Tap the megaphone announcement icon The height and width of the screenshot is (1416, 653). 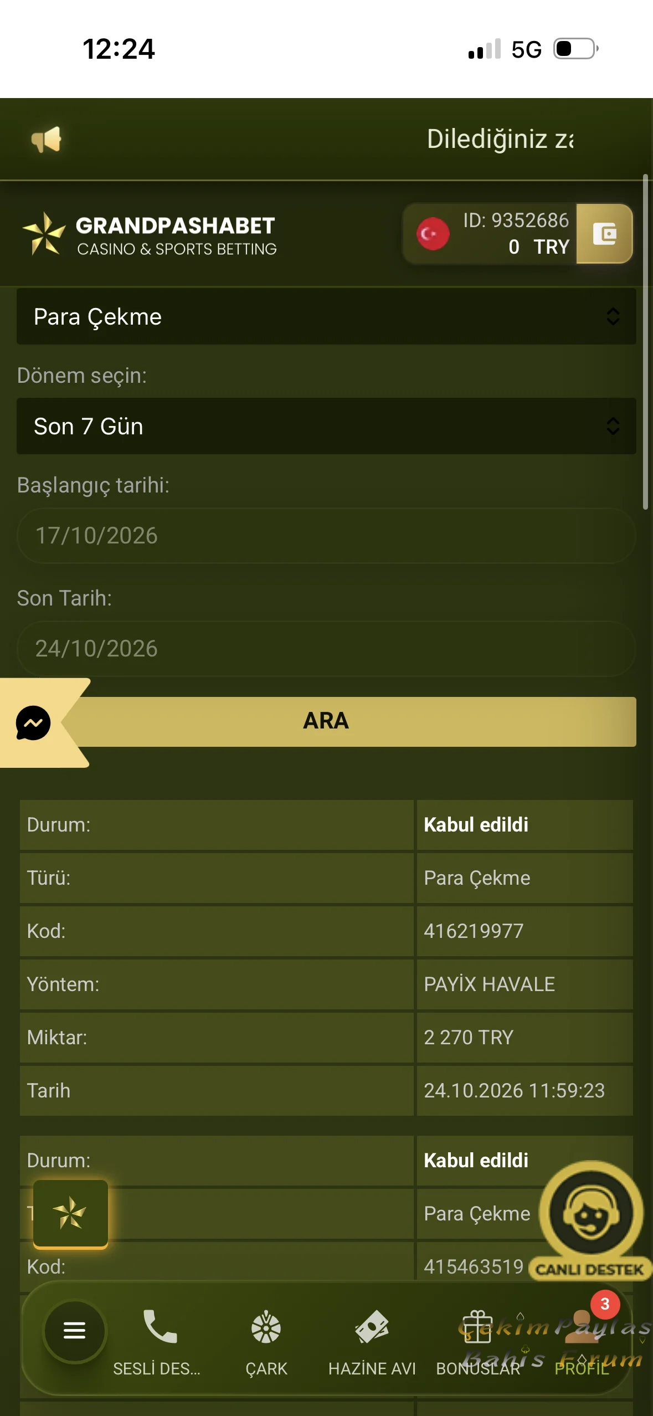tap(46, 139)
